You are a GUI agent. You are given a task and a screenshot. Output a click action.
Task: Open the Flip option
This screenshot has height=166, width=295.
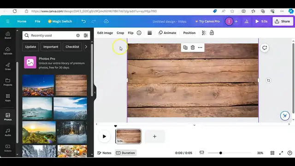(x=130, y=33)
